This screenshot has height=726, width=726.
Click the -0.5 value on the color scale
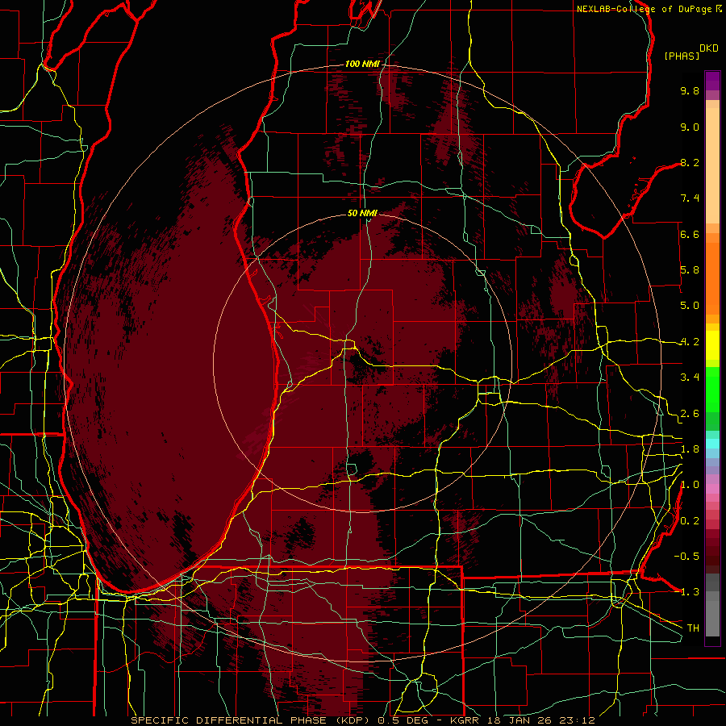(x=686, y=557)
